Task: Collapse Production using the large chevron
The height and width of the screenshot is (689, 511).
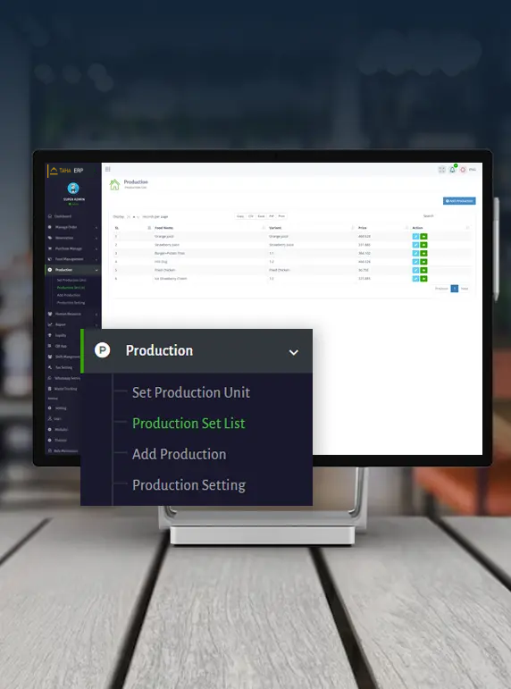Action: click(294, 352)
